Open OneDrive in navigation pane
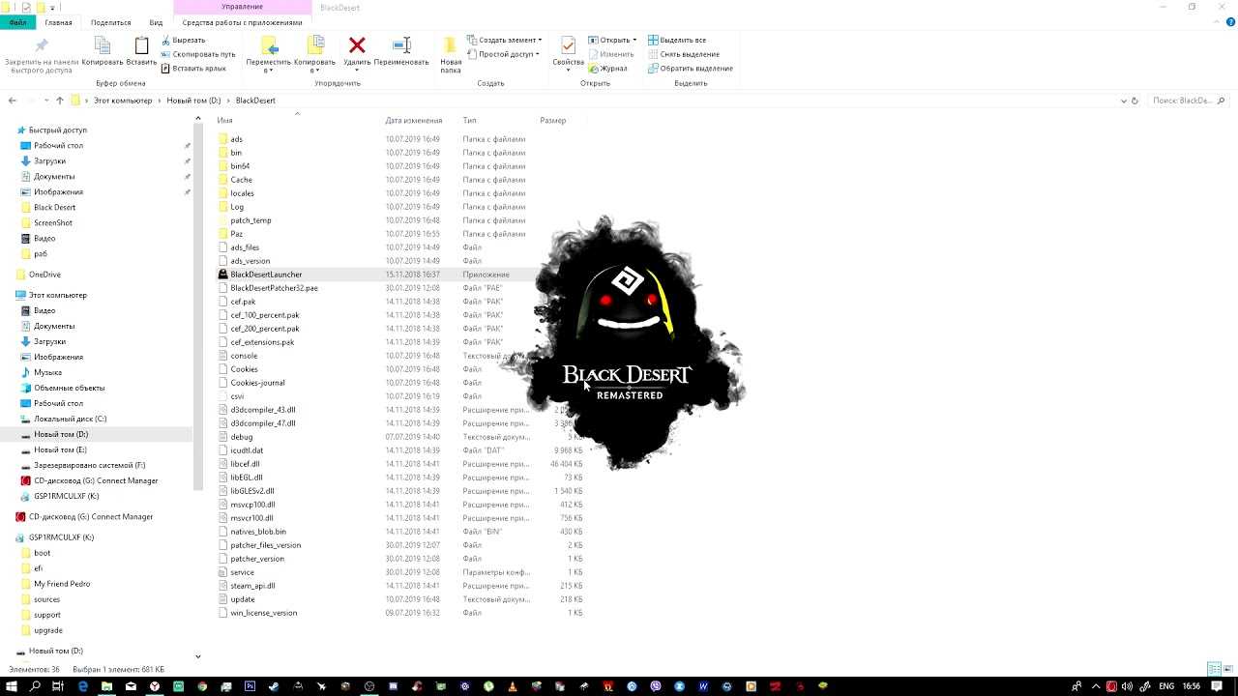The image size is (1238, 696). 44,275
